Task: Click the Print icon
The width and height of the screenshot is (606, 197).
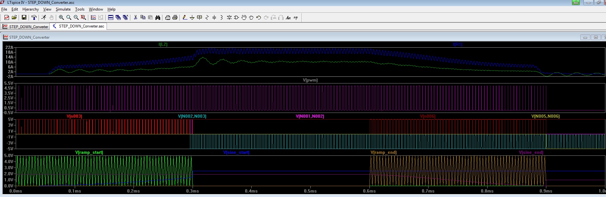Action: coord(175,18)
